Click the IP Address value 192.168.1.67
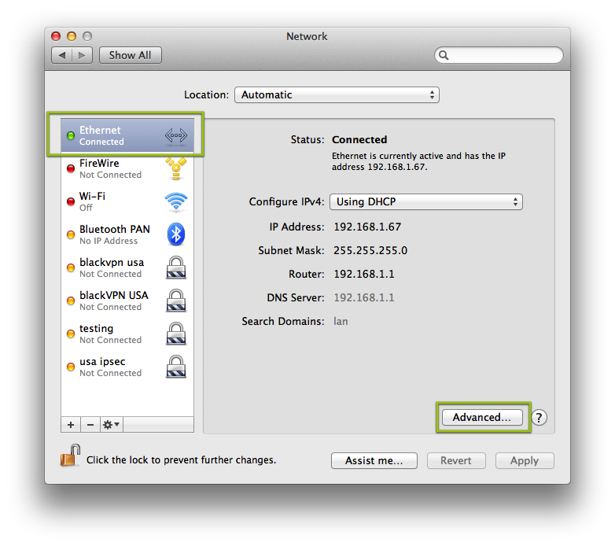The image size is (615, 546). coord(367,227)
